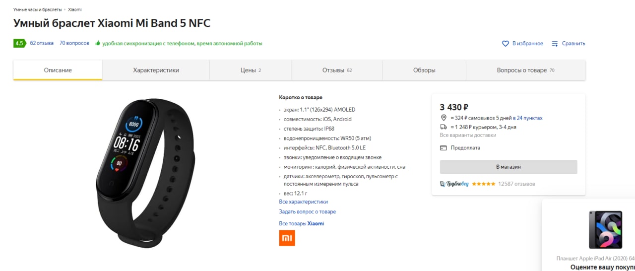Image resolution: width=635 pixels, height=271 pixels.
Task: Click the heart icon for favorites
Action: click(x=506, y=44)
